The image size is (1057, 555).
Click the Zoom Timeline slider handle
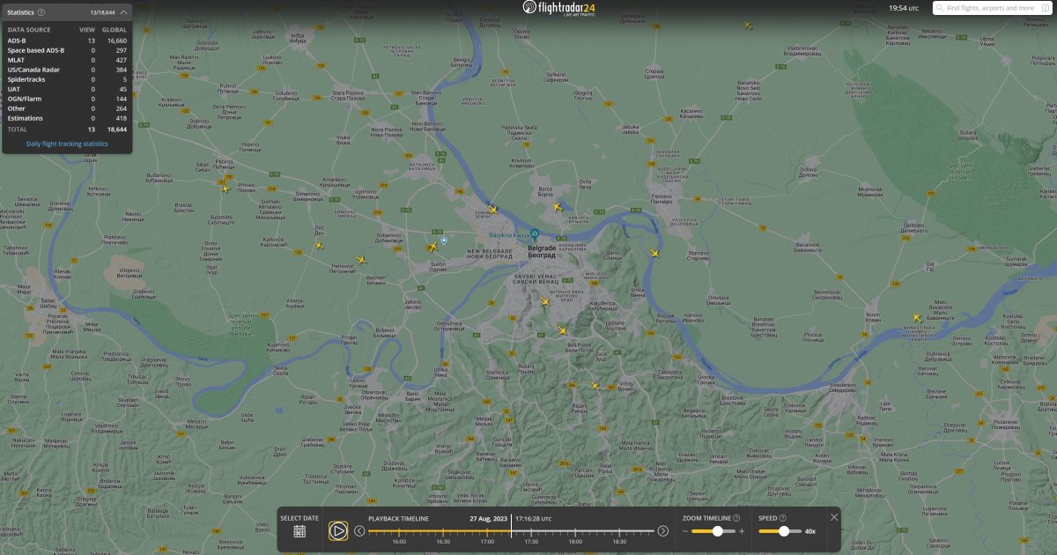pos(718,531)
